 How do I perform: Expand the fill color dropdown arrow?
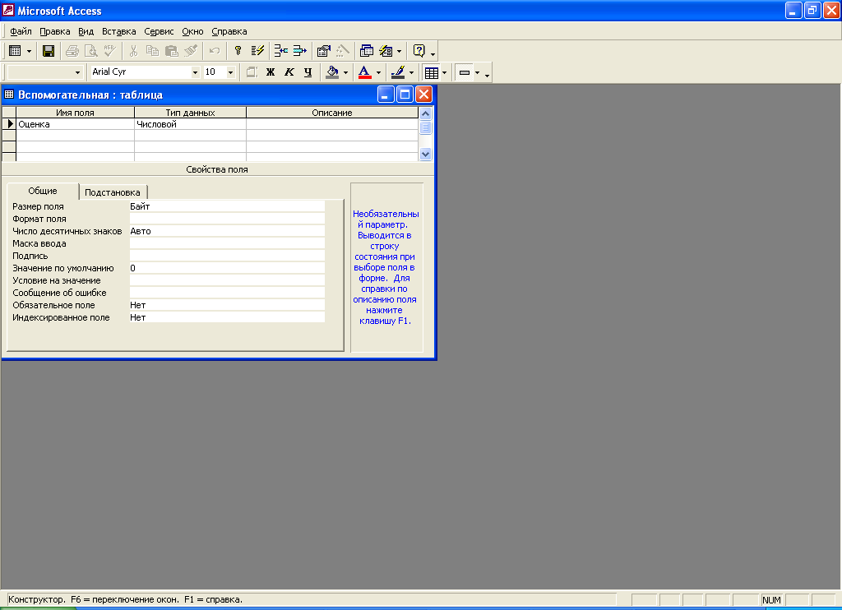346,72
